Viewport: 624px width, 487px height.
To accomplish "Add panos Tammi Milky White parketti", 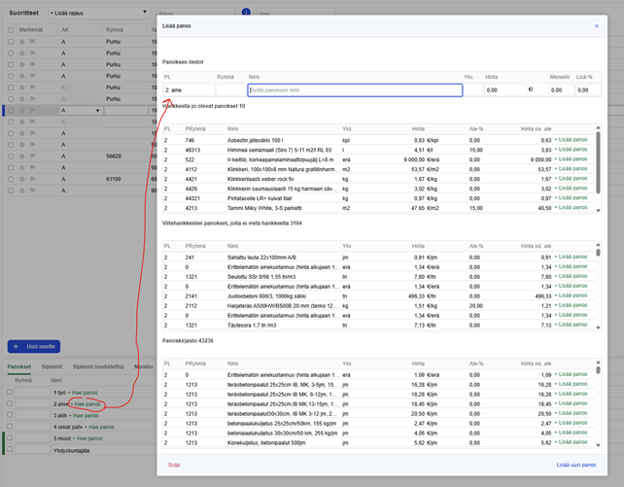I will click(572, 207).
